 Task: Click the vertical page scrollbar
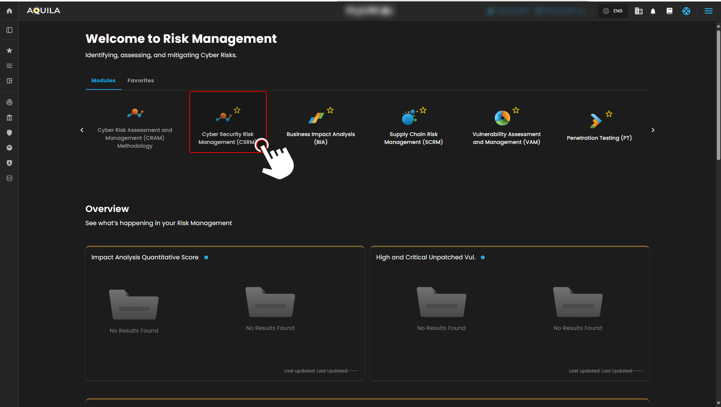[x=718, y=94]
